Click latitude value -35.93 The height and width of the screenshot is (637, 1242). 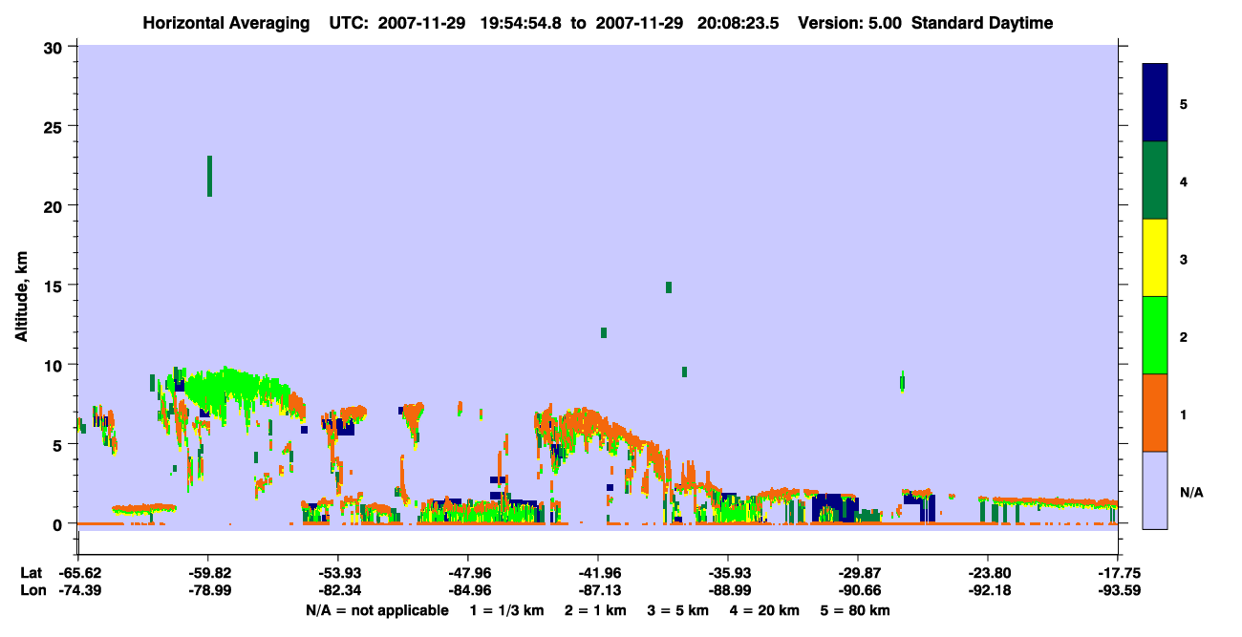[x=728, y=573]
